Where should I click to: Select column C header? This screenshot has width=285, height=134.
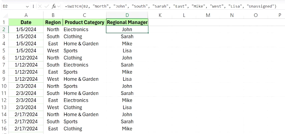[85, 15]
